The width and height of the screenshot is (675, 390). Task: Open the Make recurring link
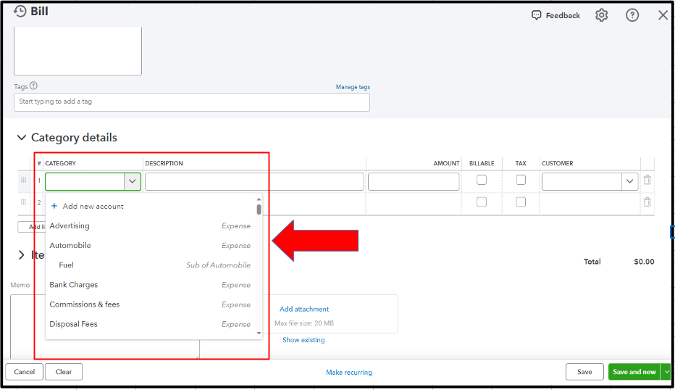click(348, 373)
